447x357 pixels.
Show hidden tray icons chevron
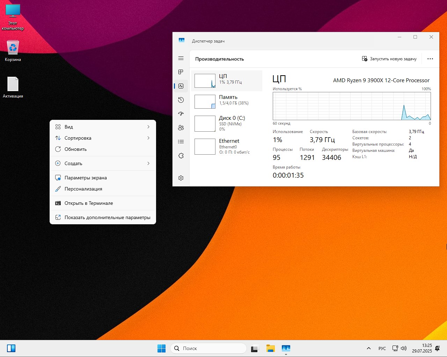368,348
